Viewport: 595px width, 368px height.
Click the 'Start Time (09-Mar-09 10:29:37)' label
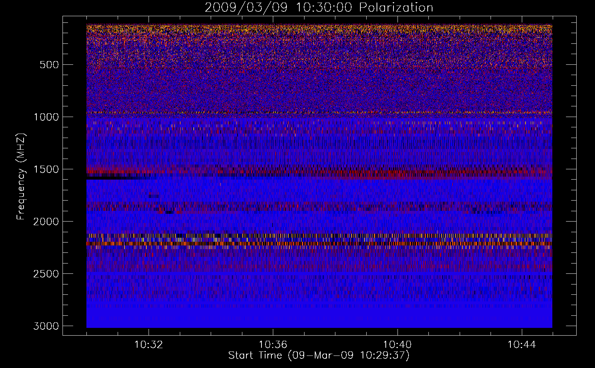[319, 355]
